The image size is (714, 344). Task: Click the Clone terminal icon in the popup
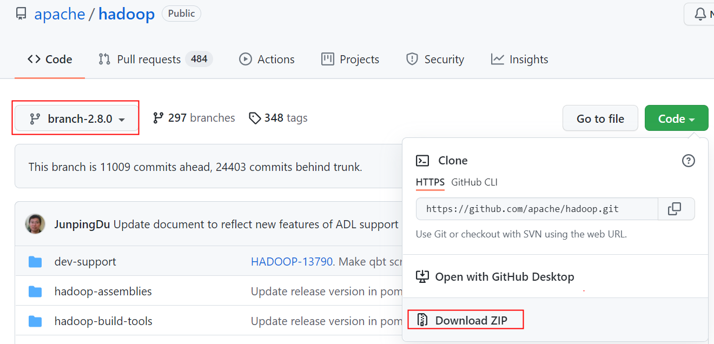pyautogui.click(x=423, y=160)
